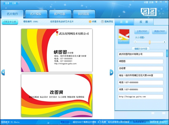Click the 切换至专业版 button
The width and height of the screenshot is (169, 125).
10,22
